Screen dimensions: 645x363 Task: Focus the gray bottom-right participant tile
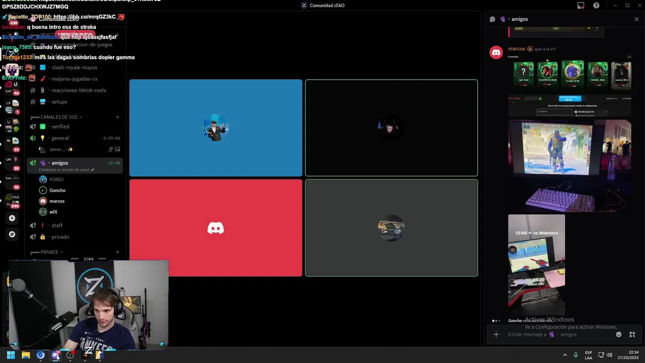click(392, 228)
